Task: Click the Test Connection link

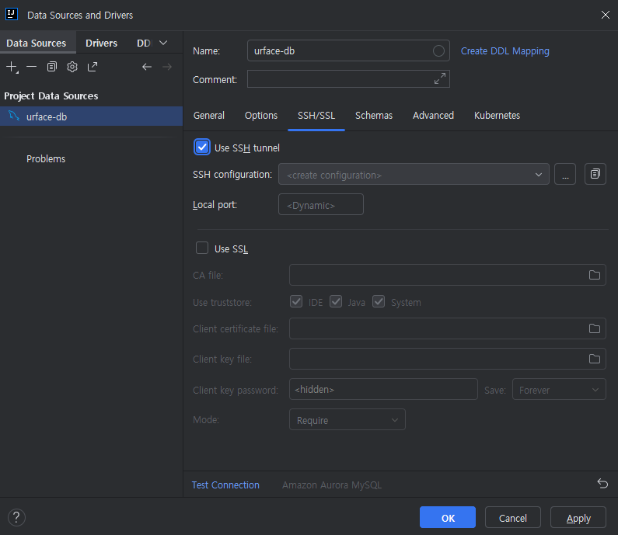Action: [225, 485]
